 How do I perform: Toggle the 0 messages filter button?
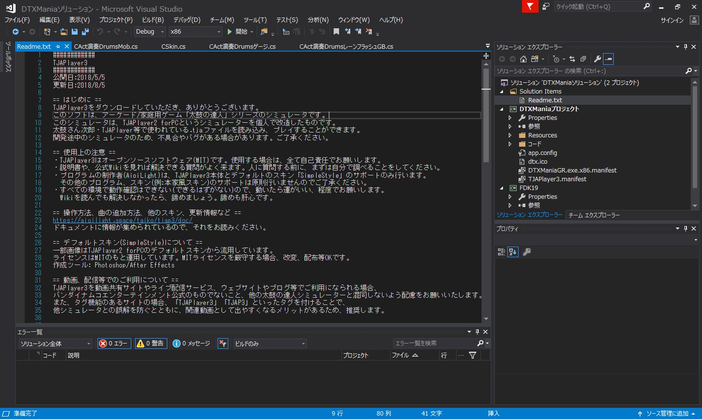pos(192,343)
